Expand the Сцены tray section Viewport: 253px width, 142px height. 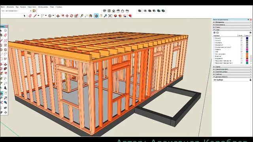[x=232, y=67]
